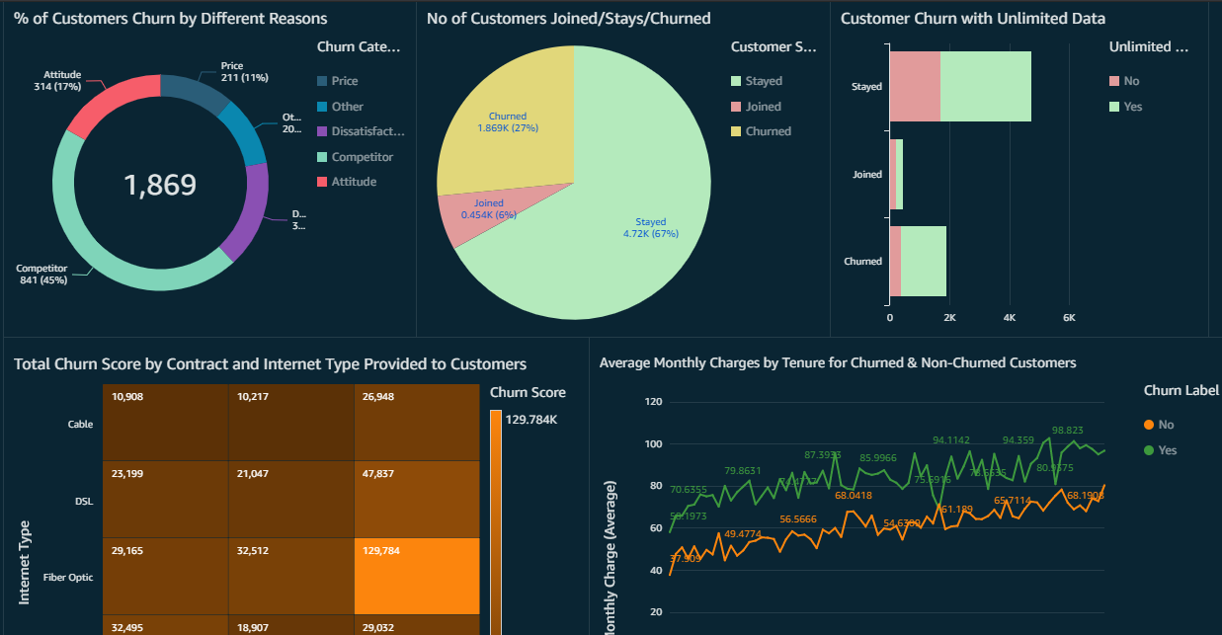The width and height of the screenshot is (1222, 635).
Task: Click the 'Customer Churn with Unlimited Data' title
Action: click(973, 19)
